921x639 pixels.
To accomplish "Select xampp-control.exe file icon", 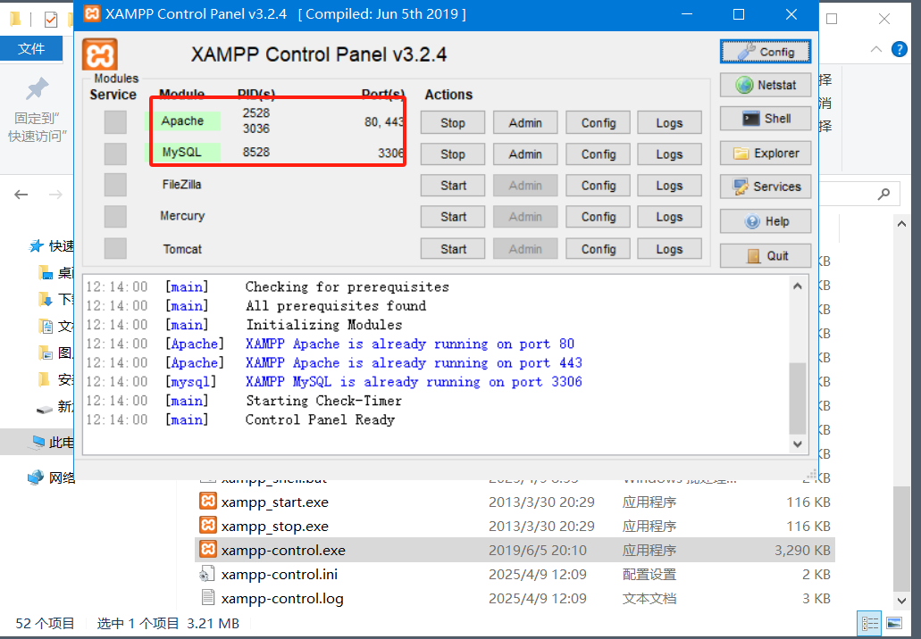I will pos(208,549).
